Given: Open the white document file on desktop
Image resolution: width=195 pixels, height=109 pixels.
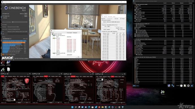Looking at the screenshot, I should click(x=8, y=70).
